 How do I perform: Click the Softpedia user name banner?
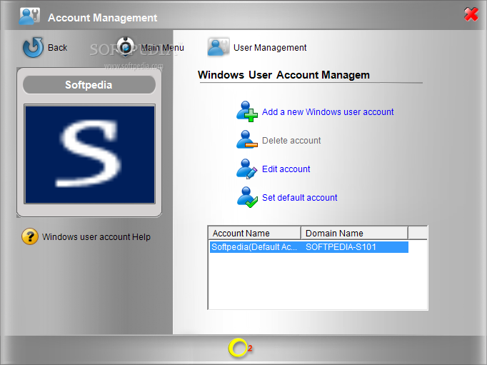(89, 85)
